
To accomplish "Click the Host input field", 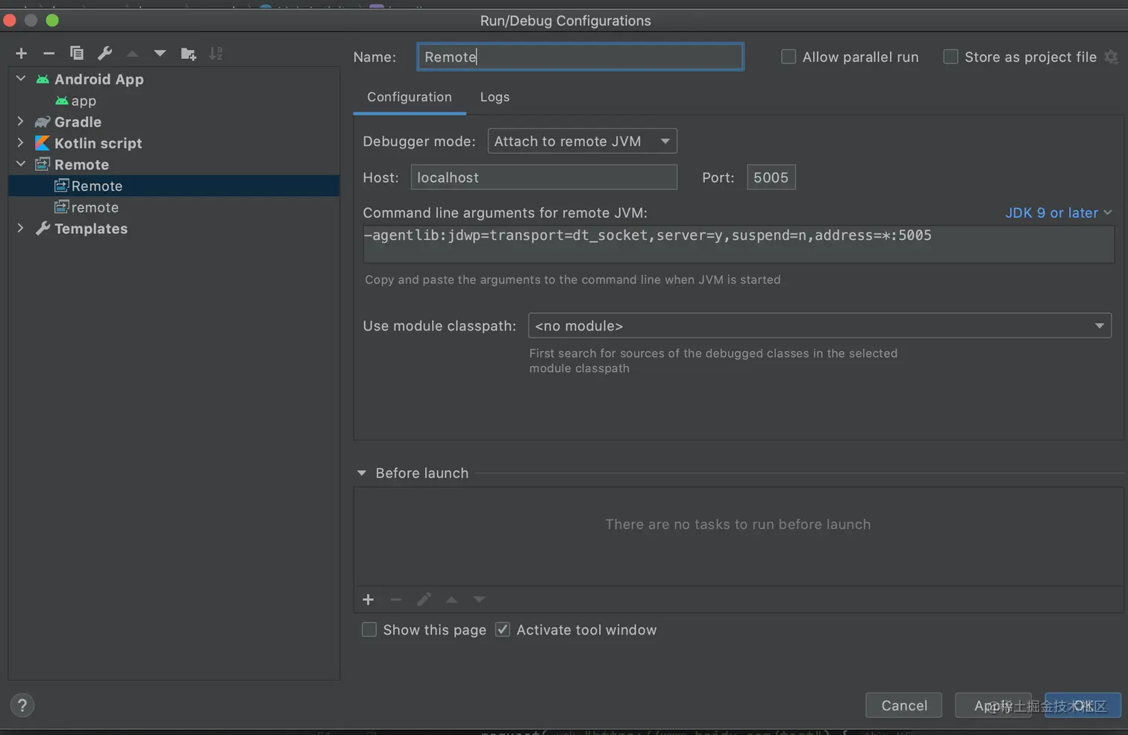I will [543, 177].
